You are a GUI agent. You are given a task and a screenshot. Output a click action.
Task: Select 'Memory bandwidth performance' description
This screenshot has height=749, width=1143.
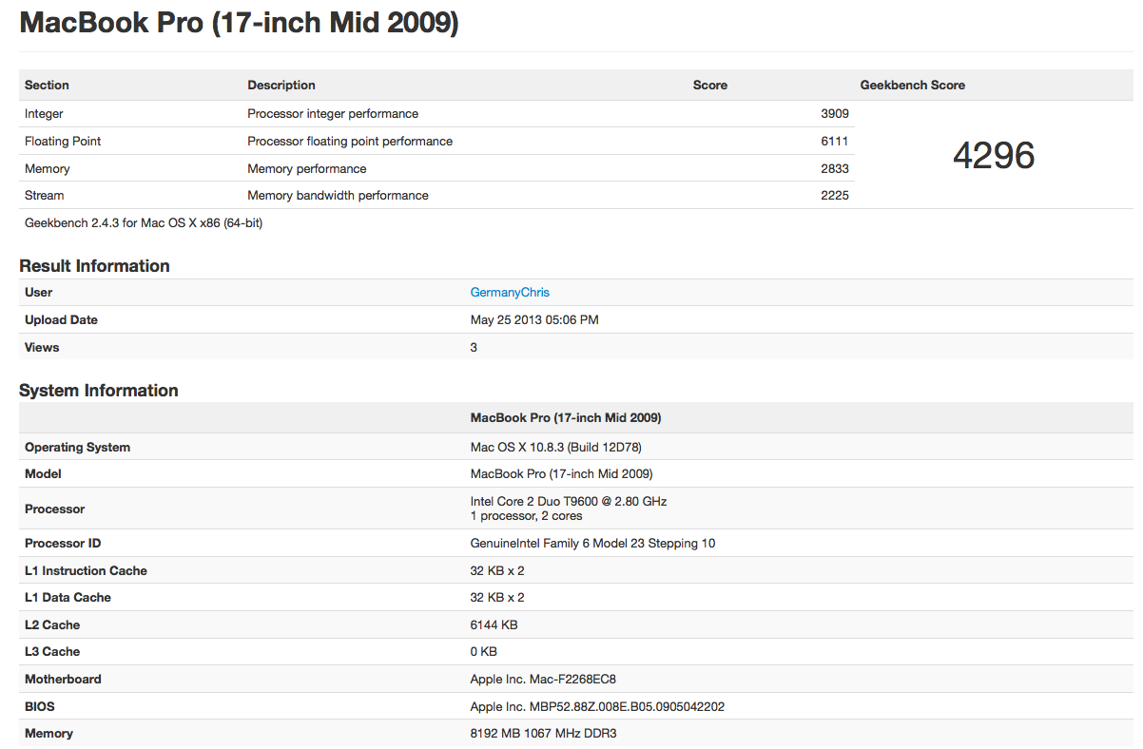click(x=338, y=196)
